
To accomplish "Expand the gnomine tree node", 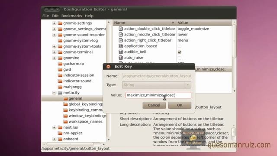I will tap(54, 58).
